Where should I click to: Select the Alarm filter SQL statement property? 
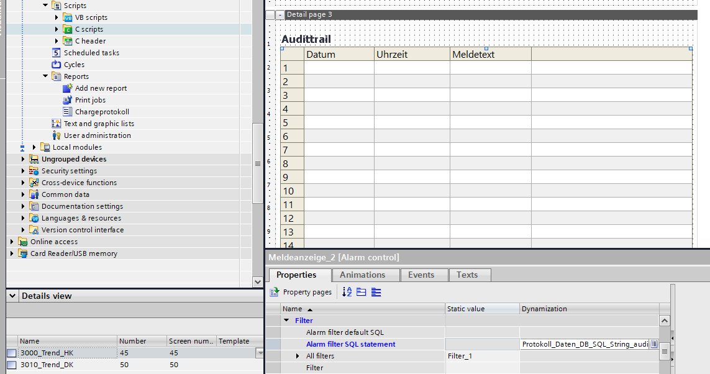tap(351, 344)
